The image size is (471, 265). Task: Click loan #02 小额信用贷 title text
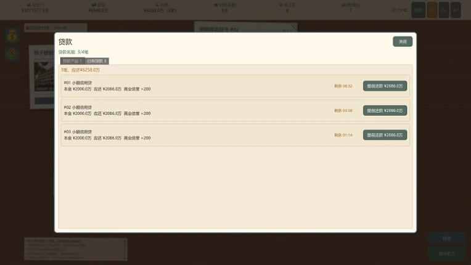pyautogui.click(x=78, y=107)
